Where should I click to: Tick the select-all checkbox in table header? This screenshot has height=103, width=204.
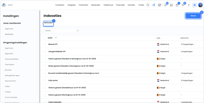[45, 38]
